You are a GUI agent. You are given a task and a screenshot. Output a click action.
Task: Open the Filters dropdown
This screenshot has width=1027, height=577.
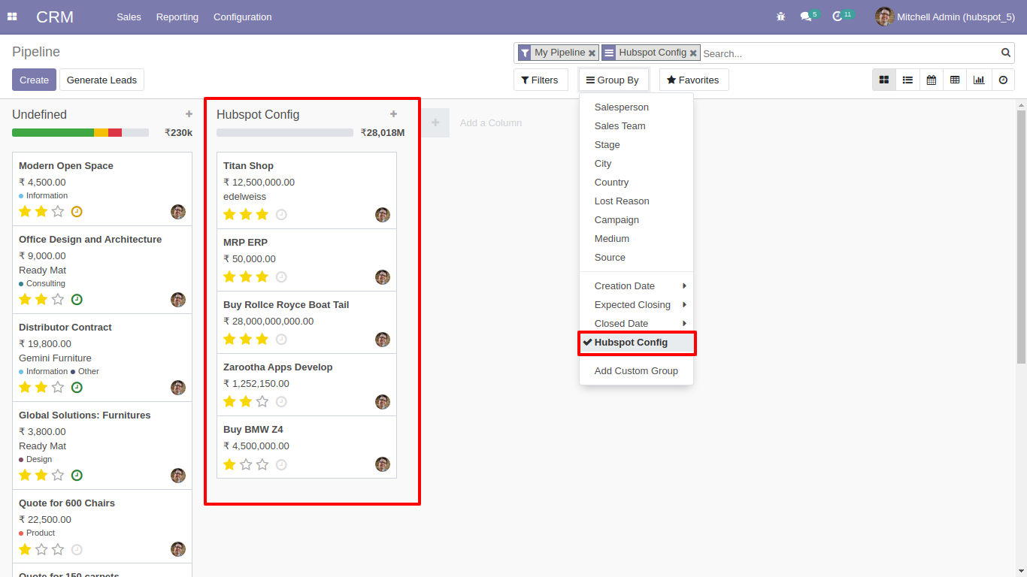click(541, 80)
